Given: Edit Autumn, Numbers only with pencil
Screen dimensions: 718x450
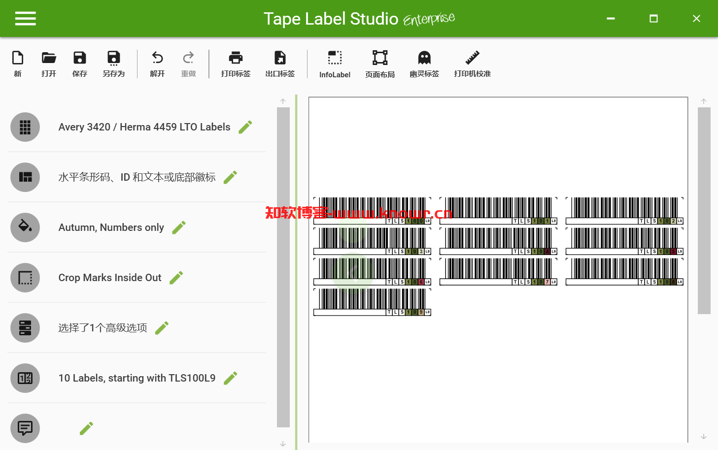Looking at the screenshot, I should pos(179,227).
